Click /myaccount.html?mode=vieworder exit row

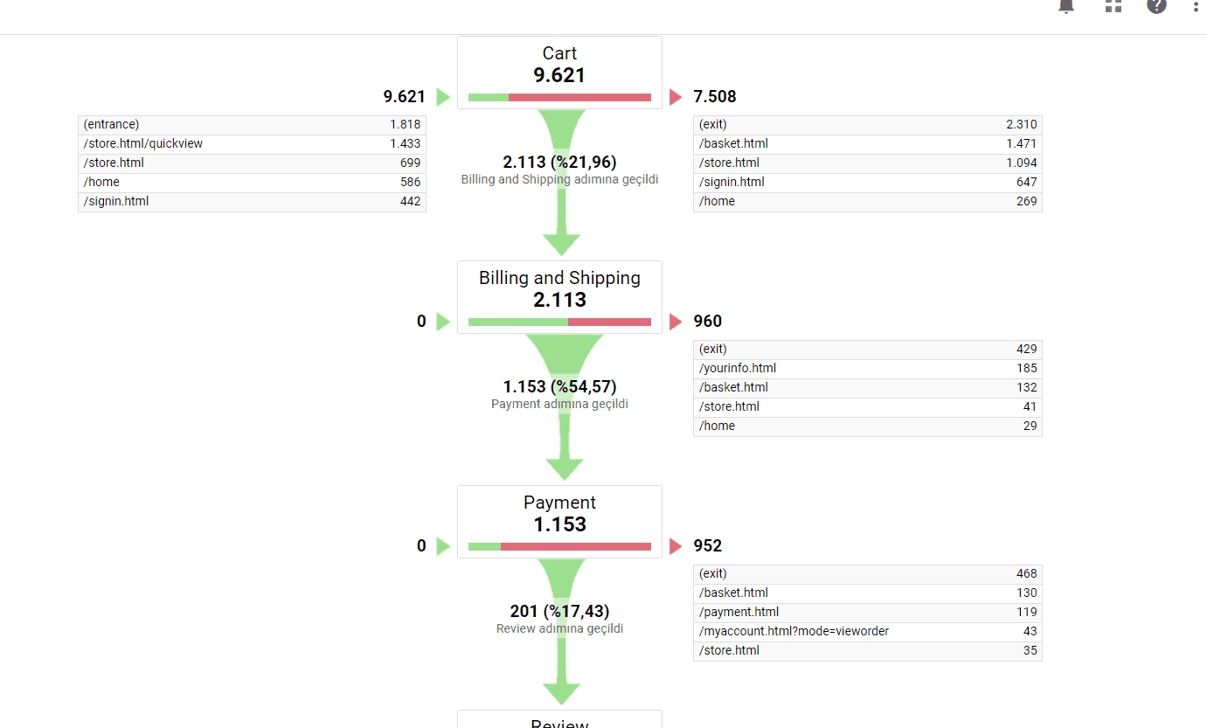click(x=867, y=631)
